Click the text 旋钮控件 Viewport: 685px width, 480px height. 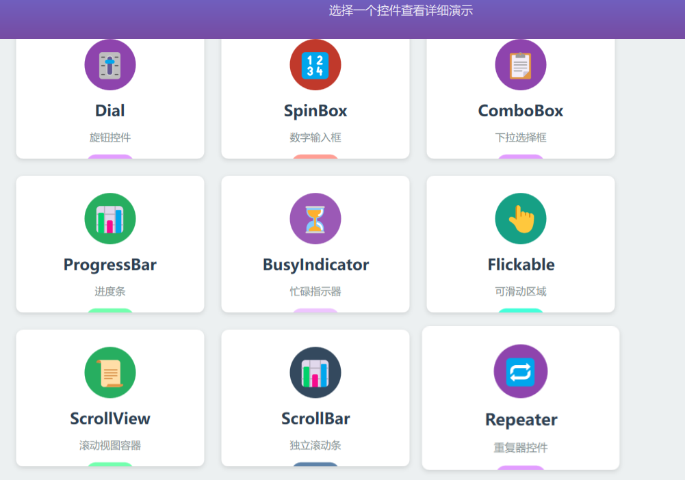(x=110, y=137)
